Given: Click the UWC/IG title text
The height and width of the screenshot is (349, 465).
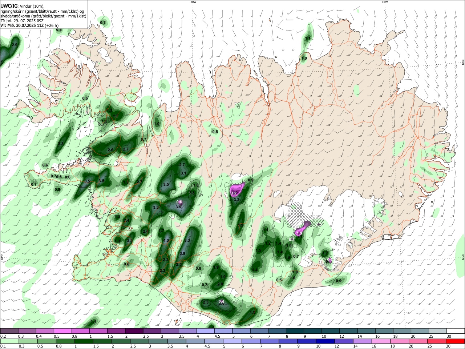Looking at the screenshot, I should pos(9,6).
